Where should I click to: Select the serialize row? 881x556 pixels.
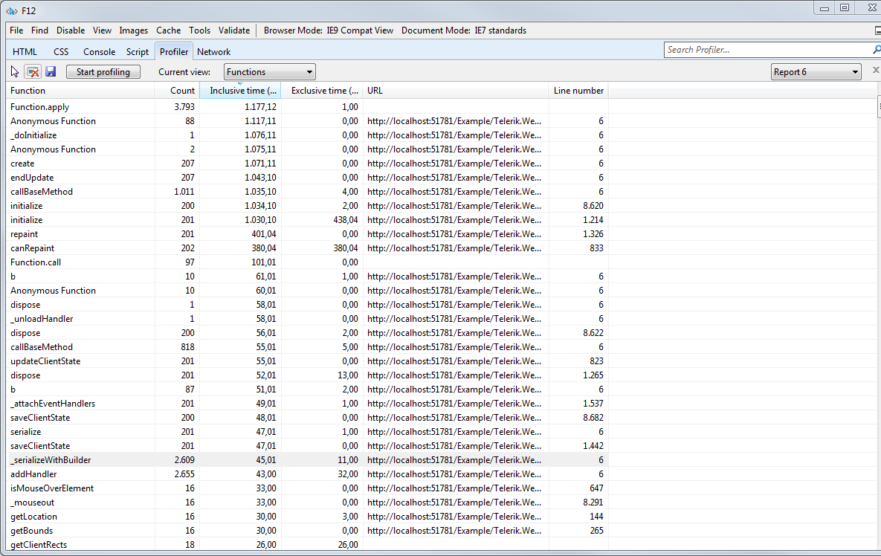pos(307,432)
